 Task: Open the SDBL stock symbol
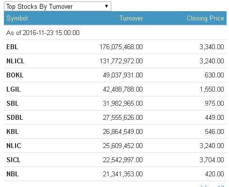(15, 117)
